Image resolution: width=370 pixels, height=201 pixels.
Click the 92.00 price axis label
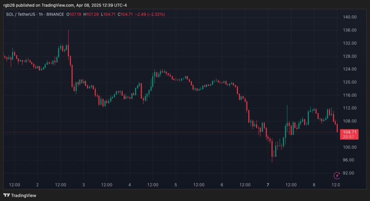coord(349,173)
